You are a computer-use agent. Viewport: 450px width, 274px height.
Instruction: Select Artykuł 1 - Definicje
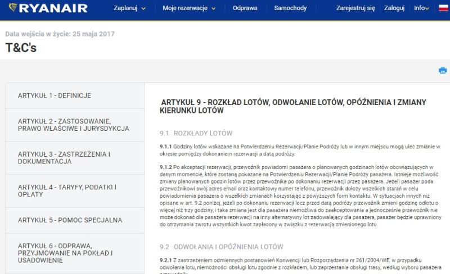75,95
